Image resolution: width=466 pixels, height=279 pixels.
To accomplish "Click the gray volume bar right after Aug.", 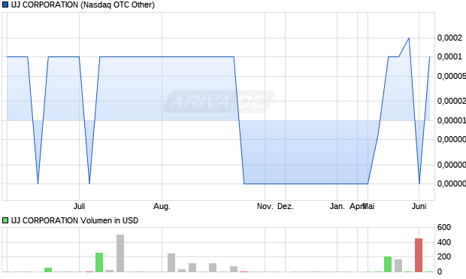I will (x=171, y=262).
